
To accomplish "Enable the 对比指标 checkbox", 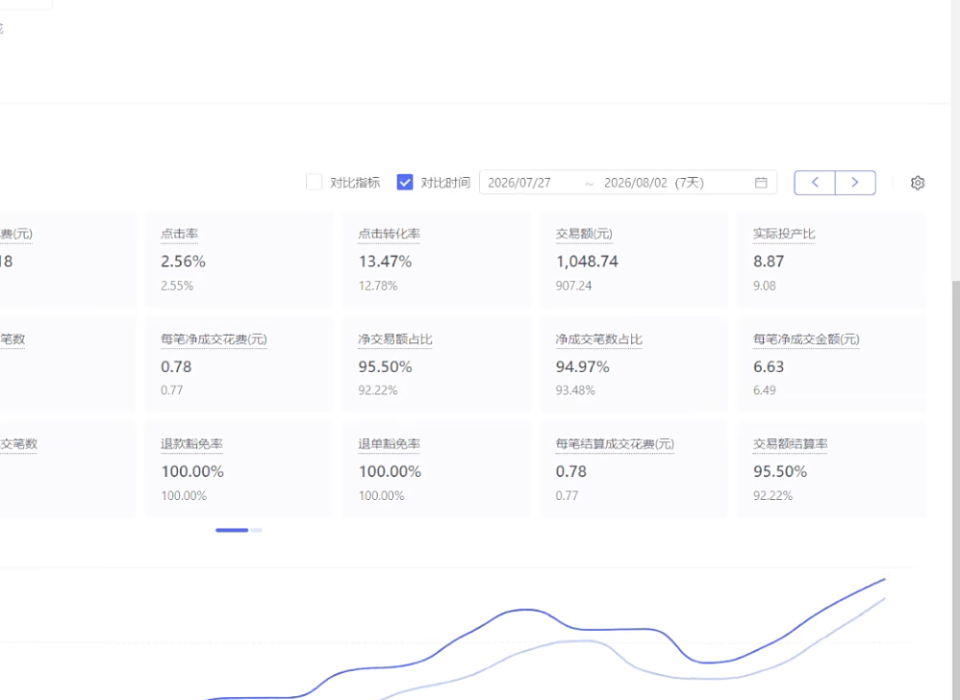I will point(315,183).
